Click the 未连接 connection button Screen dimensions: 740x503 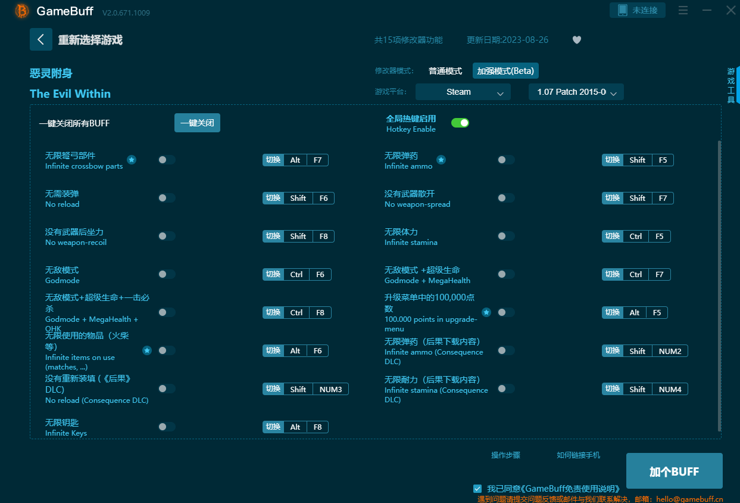coord(638,10)
